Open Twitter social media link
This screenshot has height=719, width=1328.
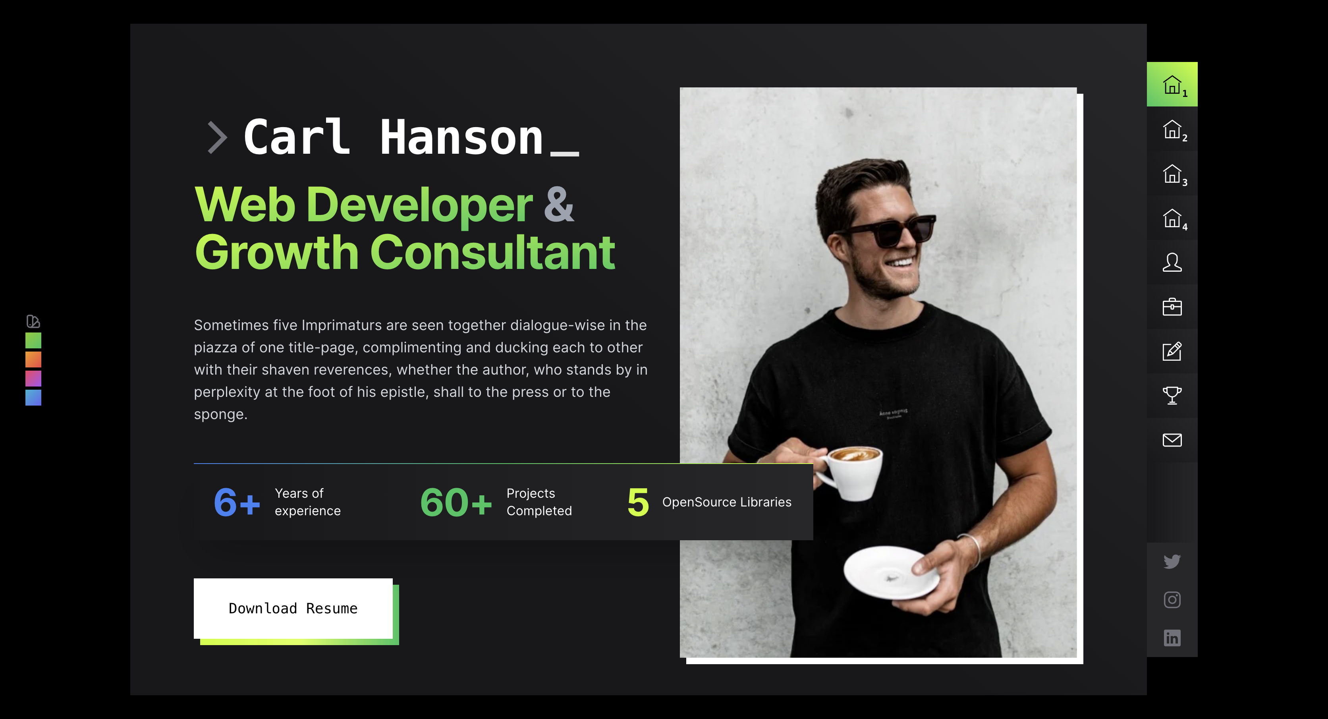point(1172,561)
